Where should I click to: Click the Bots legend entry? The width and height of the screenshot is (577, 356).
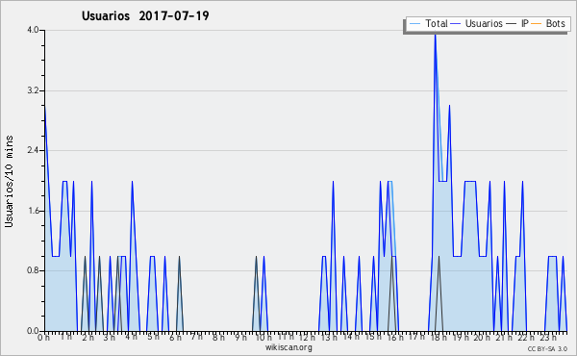pos(548,23)
